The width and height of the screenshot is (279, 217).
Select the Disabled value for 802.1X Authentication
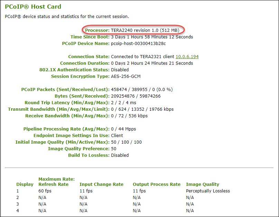coord(120,70)
